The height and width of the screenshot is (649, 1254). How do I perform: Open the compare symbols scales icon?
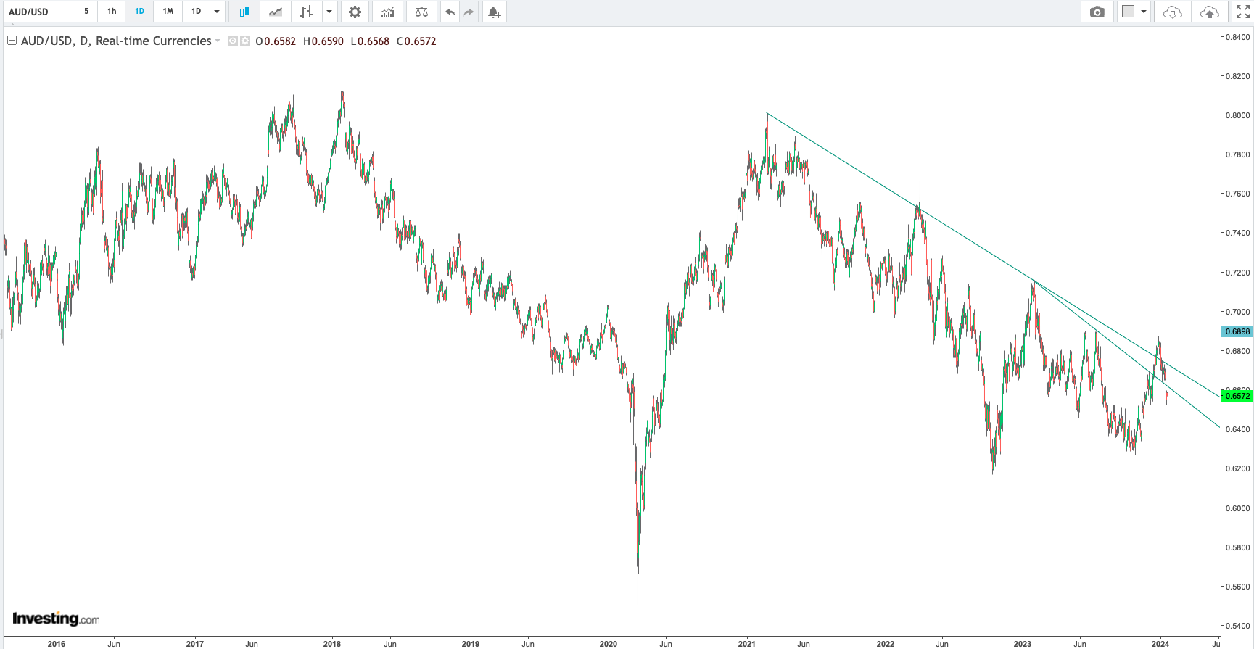421,12
